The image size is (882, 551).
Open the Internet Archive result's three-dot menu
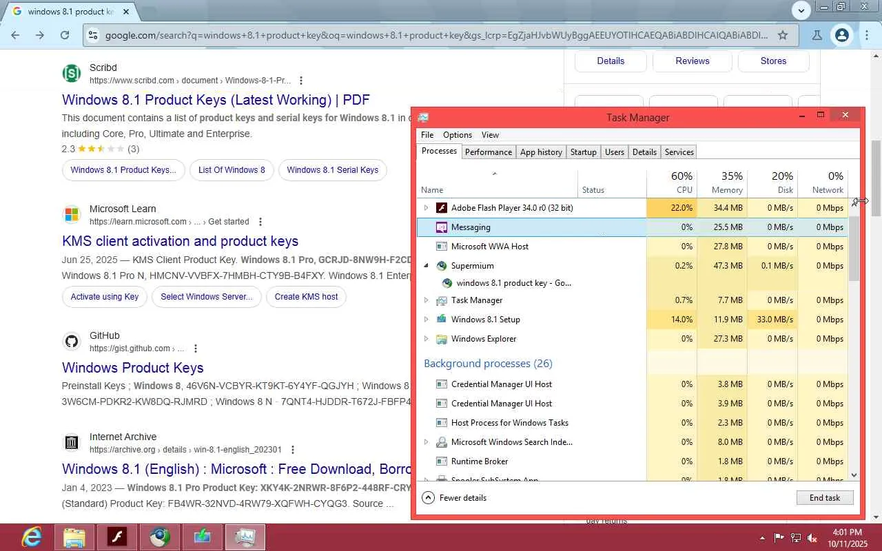click(x=293, y=450)
